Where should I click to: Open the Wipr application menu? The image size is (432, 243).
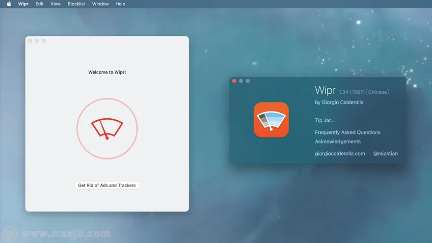pos(23,4)
